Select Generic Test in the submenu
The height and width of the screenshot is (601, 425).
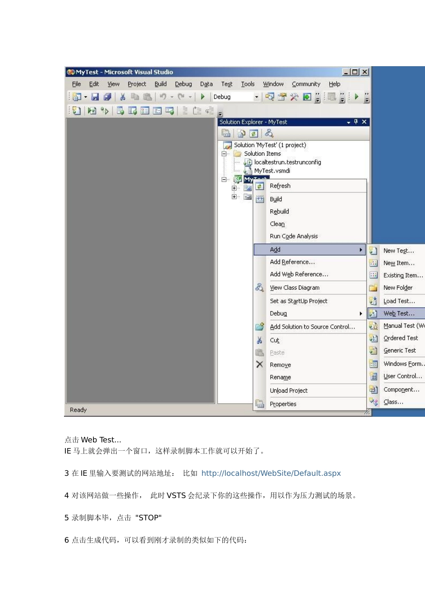pos(396,351)
